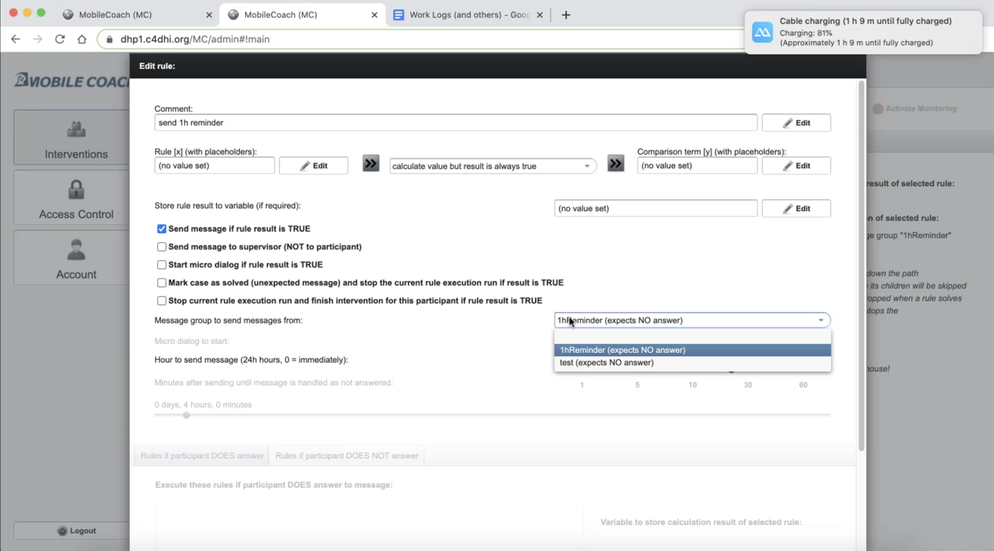Drag the 0 days 4 hours slider
994x551 pixels.
(x=186, y=415)
